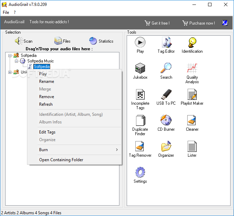Choose Play from the context menu
Viewport: 234px width, 216px height.
coord(75,74)
